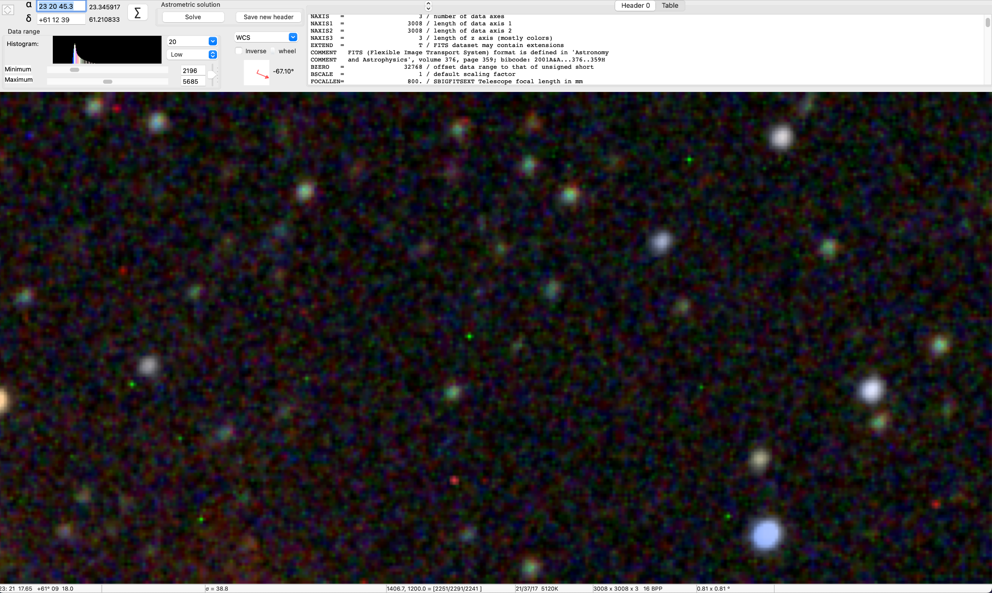
Task: Click the cursor coordinates in the status bar
Action: tap(37, 589)
